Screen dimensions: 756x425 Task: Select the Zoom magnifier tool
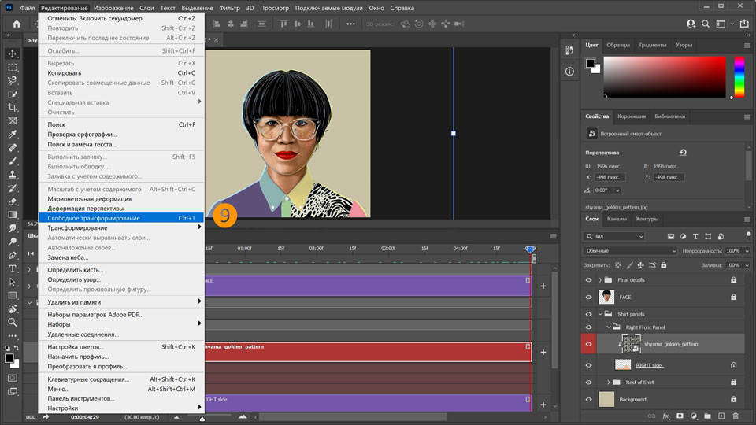[13, 322]
